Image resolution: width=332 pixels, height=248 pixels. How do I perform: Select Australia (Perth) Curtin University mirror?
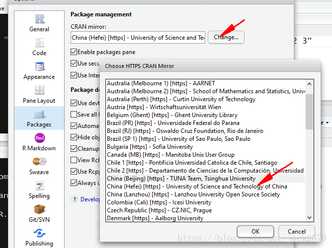tap(206, 99)
